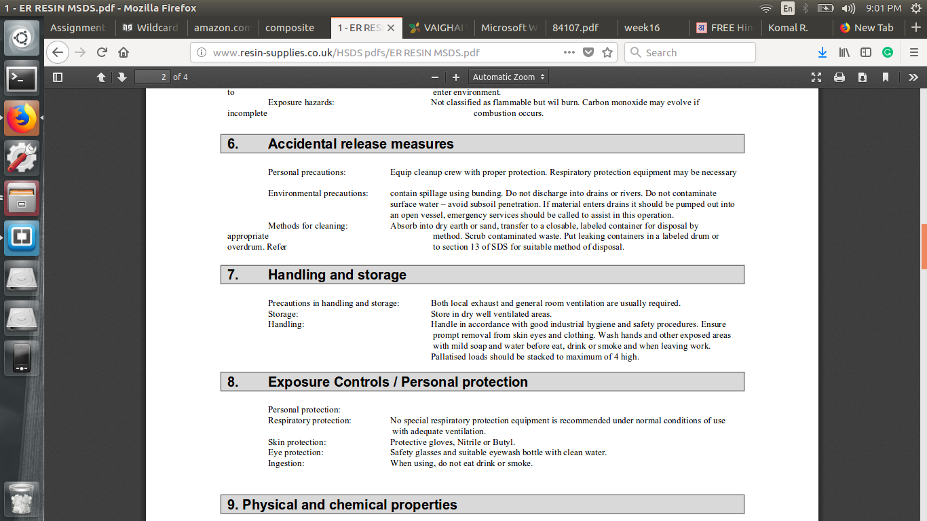Open the Automatic Zoom dropdown
The height and width of the screenshot is (521, 927).
[x=508, y=77]
